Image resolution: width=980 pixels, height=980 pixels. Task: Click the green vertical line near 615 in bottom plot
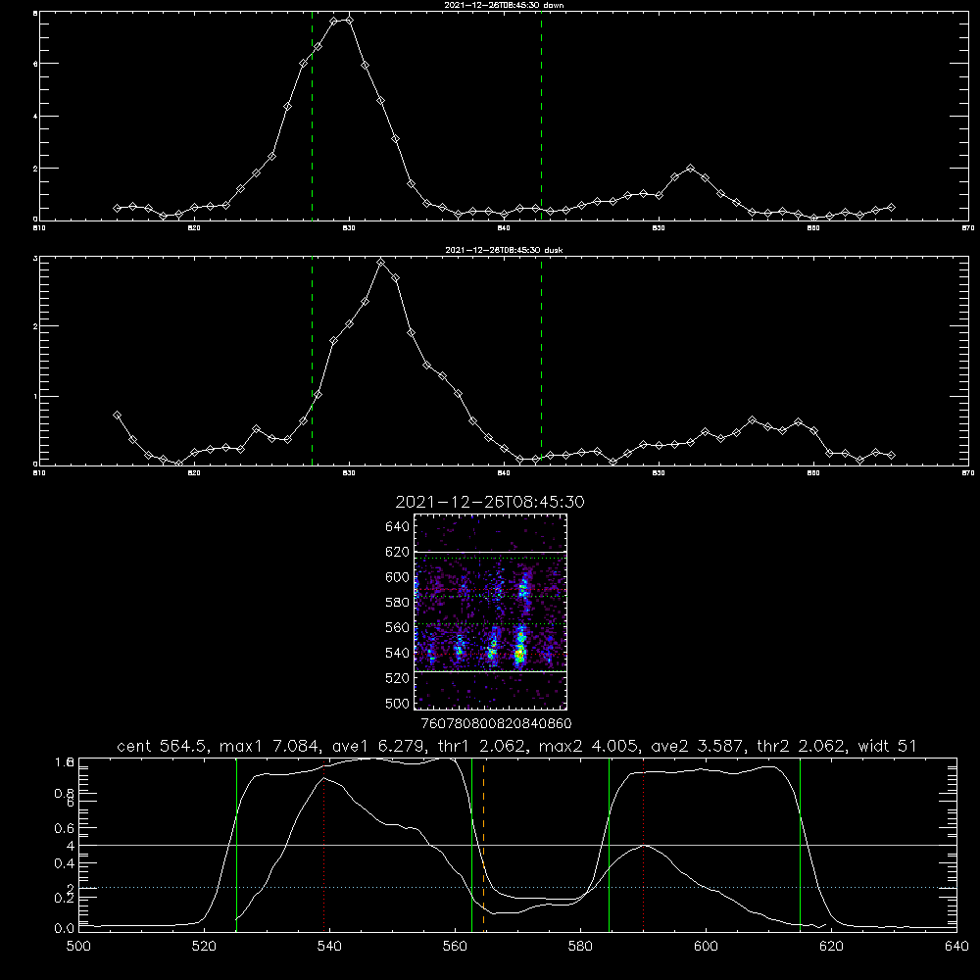coord(800,845)
